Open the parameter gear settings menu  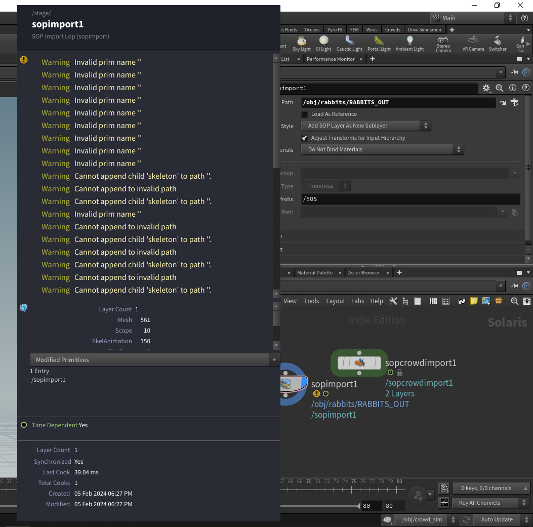(x=486, y=88)
